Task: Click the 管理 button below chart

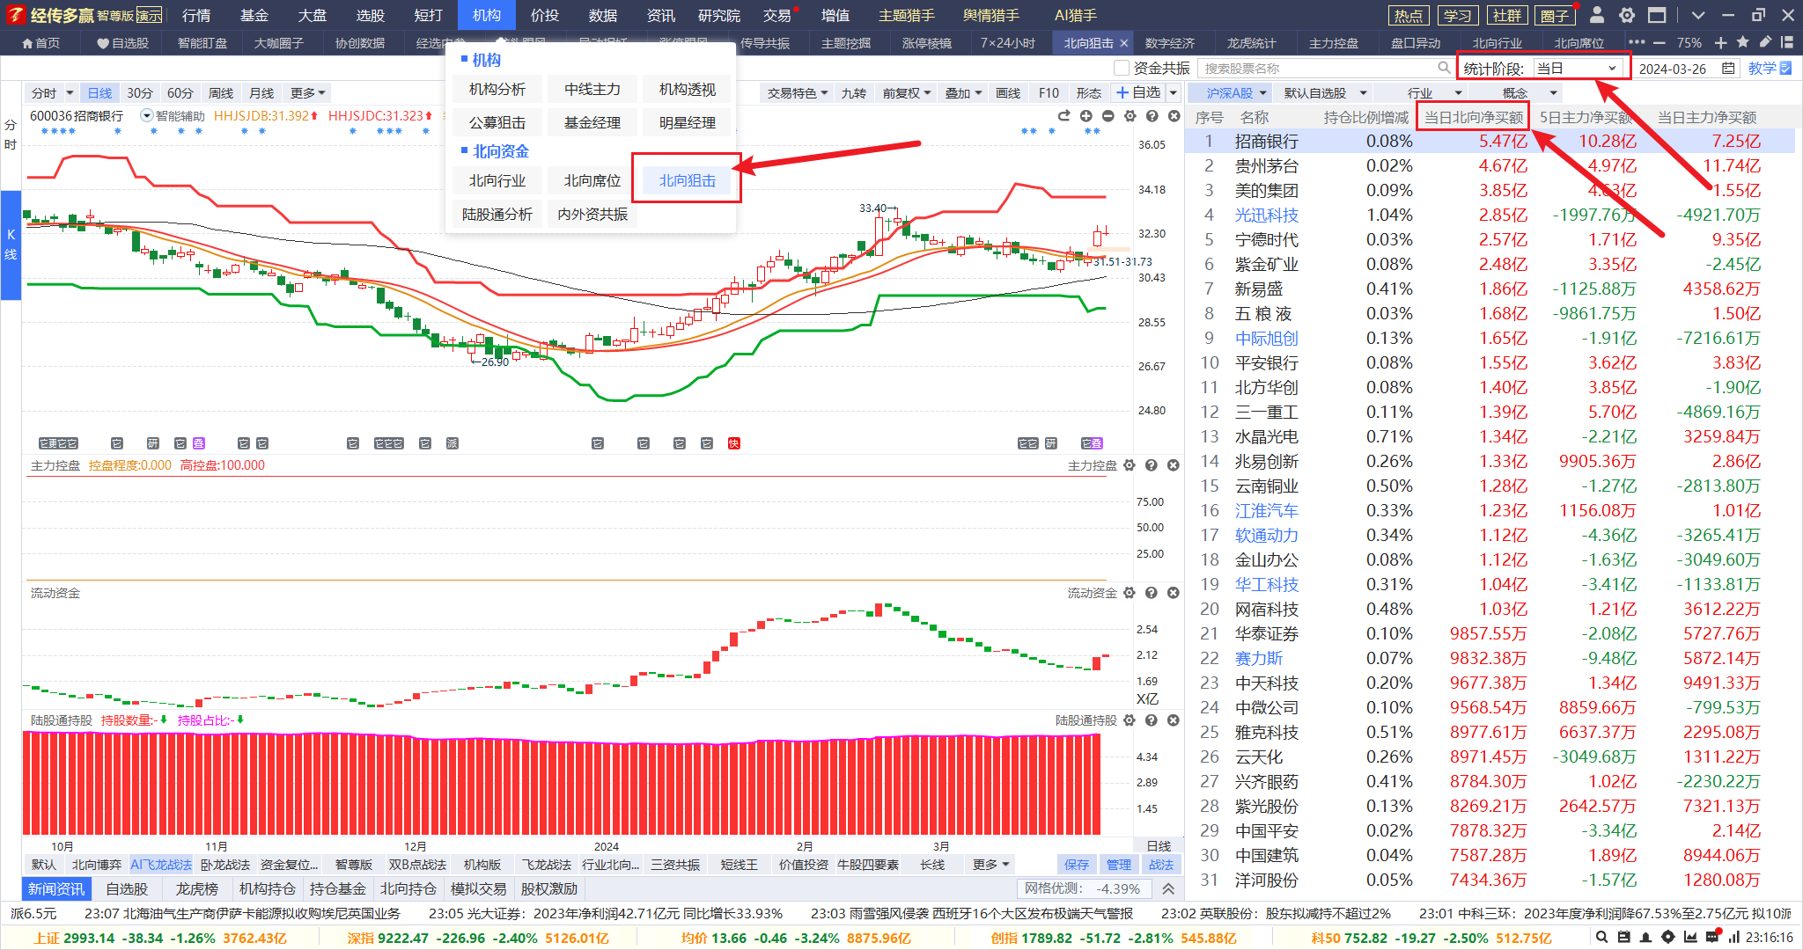Action: coord(1118,865)
